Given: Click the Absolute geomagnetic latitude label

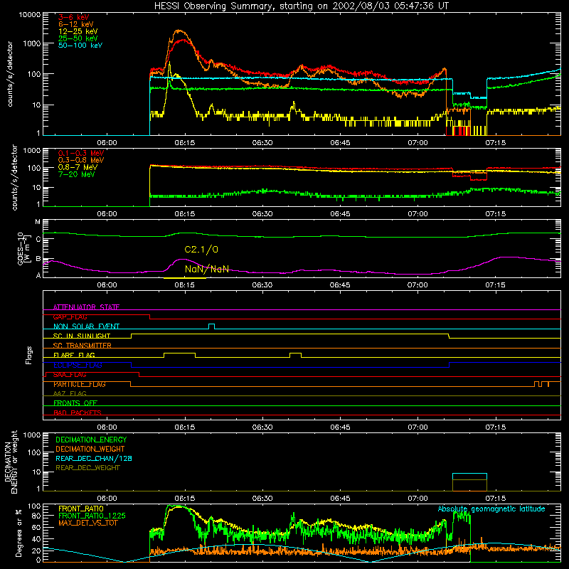Looking at the screenshot, I should pyautogui.click(x=491, y=509).
